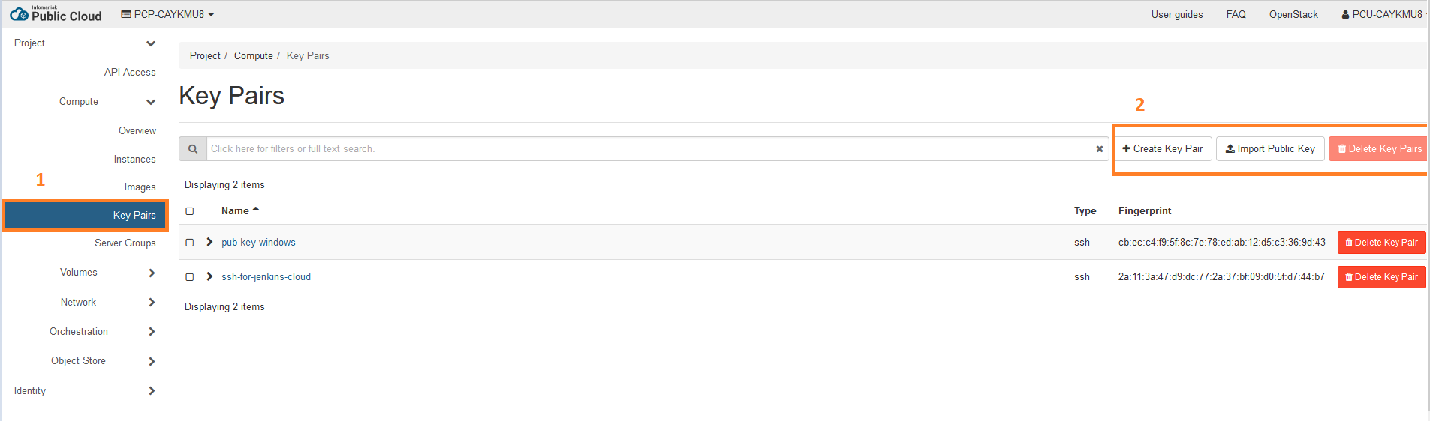Viewport: 1430px width, 421px height.
Task: Check the ssh-for-jenkins-cloud row checkbox
Action: tap(190, 277)
